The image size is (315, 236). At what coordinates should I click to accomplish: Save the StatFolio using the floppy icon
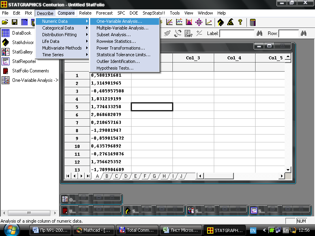(15, 22)
